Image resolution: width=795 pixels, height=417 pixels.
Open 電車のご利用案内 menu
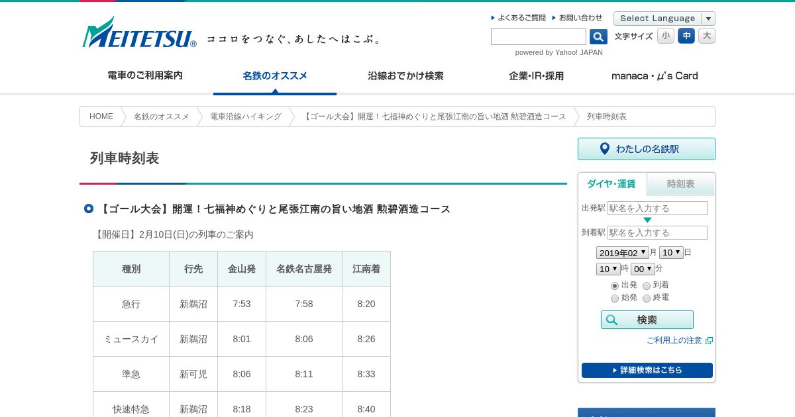click(145, 75)
